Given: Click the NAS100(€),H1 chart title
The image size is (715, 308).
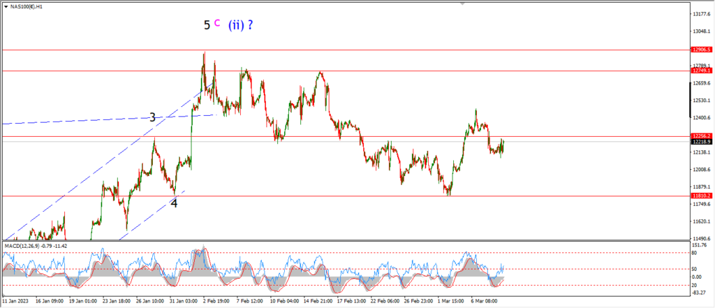Looking at the screenshot, I should (x=25, y=6).
